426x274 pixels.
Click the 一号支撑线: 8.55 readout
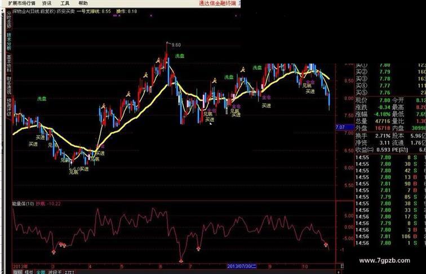tap(94, 11)
